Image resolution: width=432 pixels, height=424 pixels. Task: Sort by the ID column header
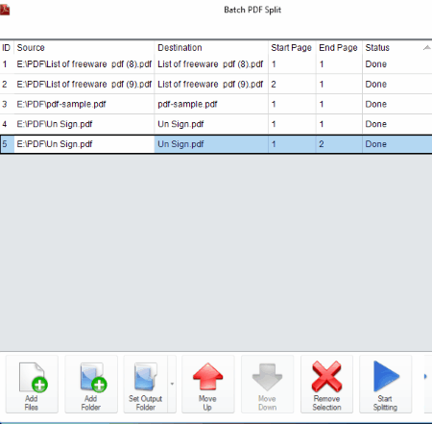[x=7, y=48]
